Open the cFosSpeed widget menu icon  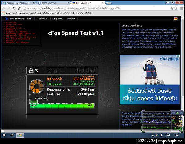174,113
